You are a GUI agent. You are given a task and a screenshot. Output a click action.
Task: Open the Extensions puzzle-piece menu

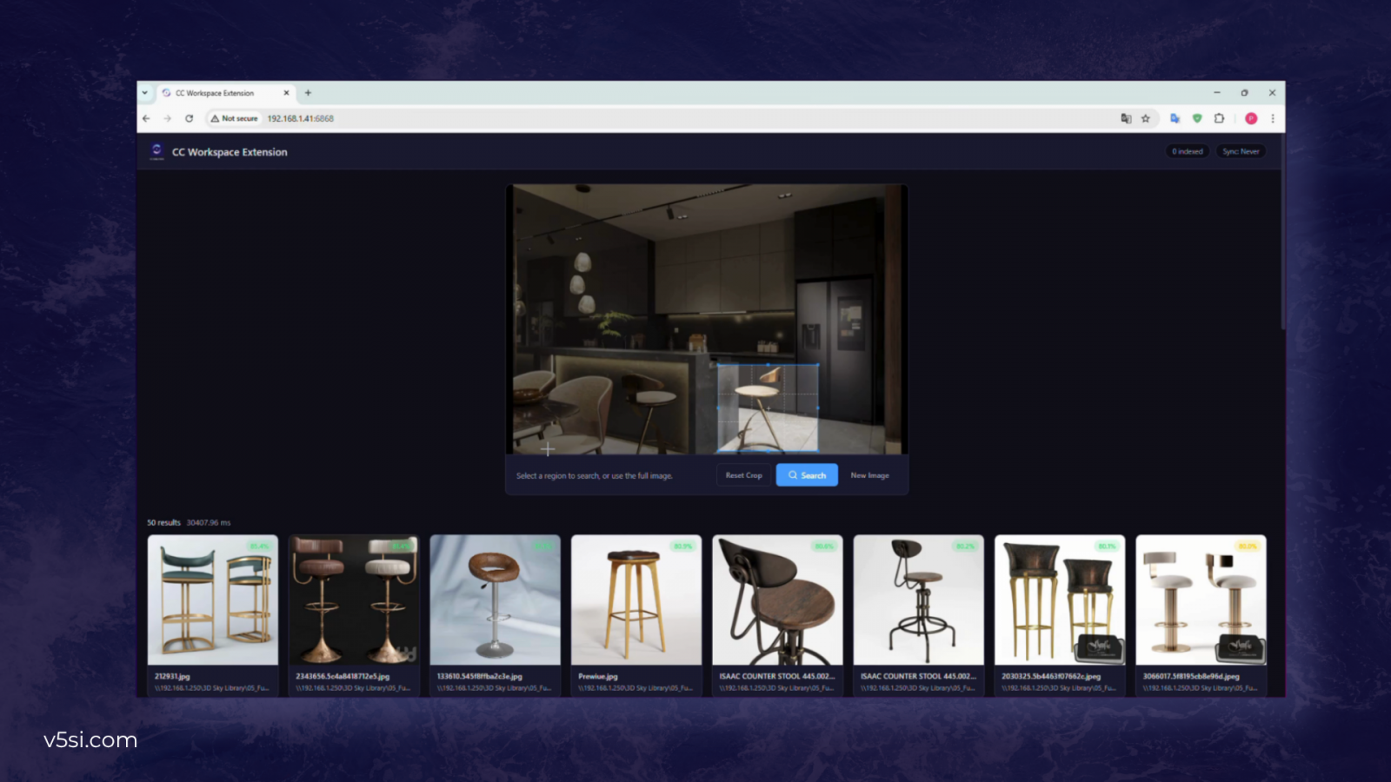(1219, 118)
